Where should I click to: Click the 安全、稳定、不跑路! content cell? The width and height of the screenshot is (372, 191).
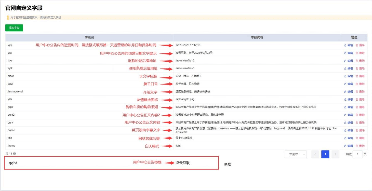tap(257, 76)
